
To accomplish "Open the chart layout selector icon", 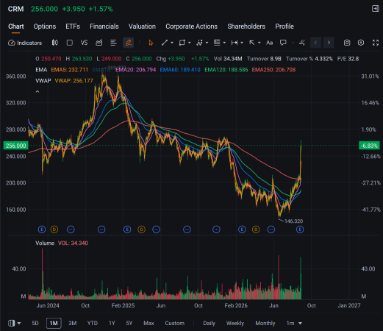I will click(x=12, y=323).
